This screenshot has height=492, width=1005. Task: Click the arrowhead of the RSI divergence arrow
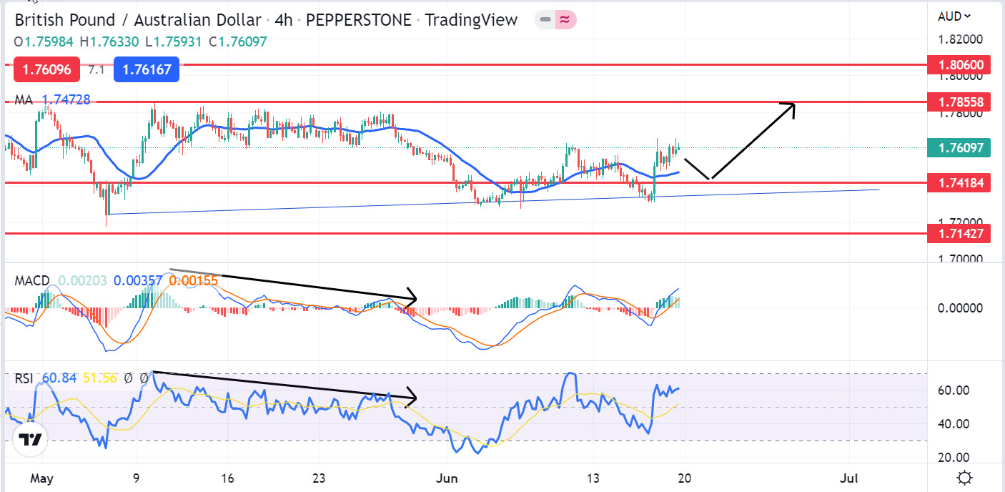click(x=412, y=396)
